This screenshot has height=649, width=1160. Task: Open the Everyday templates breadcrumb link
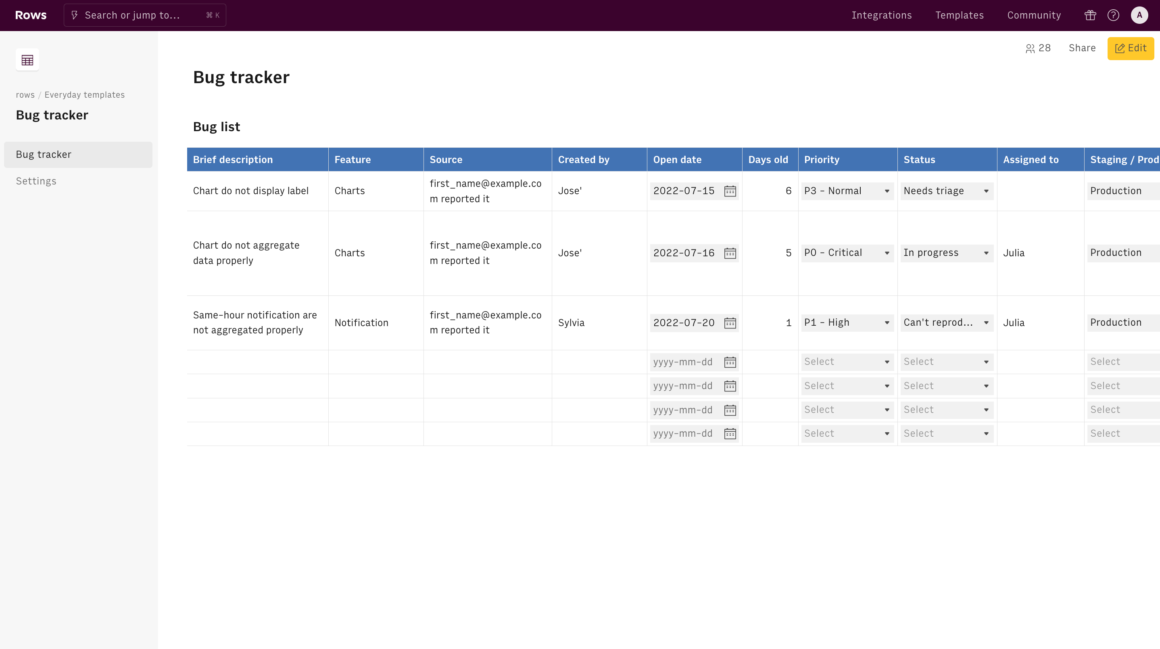tap(84, 94)
